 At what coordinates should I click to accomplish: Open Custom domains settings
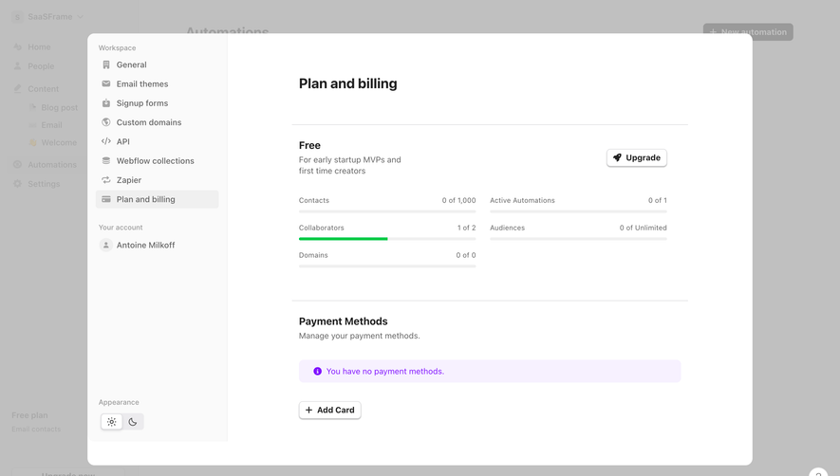tap(157, 122)
